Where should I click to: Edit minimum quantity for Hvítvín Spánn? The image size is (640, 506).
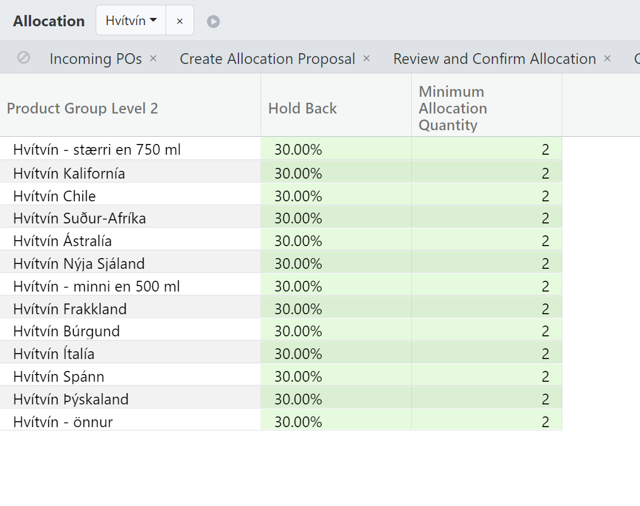(x=486, y=376)
